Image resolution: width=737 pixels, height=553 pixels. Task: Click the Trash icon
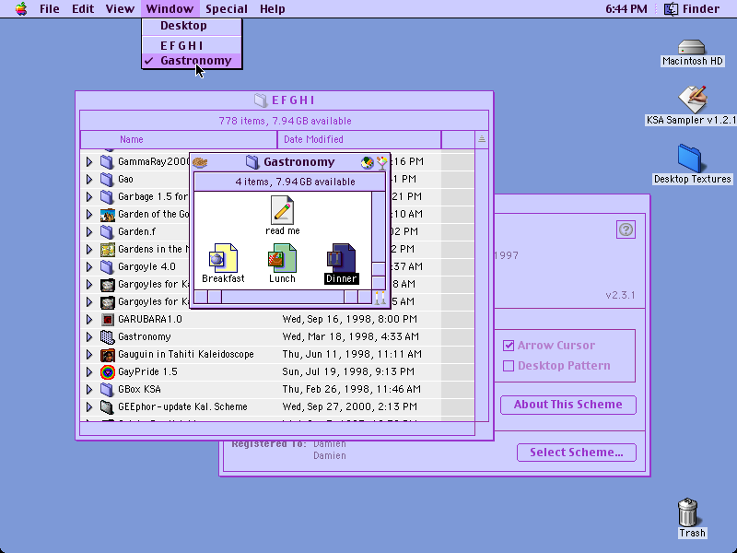tap(687, 512)
